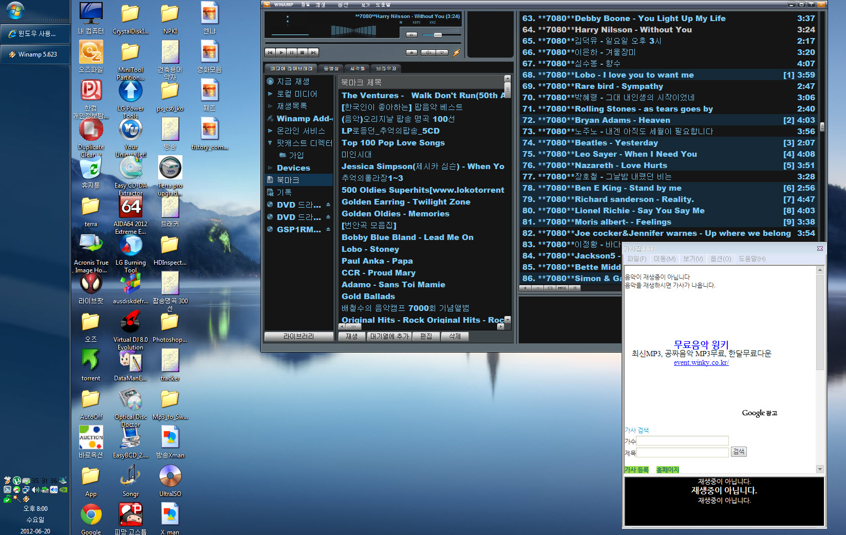Expand the Devices tree node
The image size is (846, 535).
(x=270, y=168)
